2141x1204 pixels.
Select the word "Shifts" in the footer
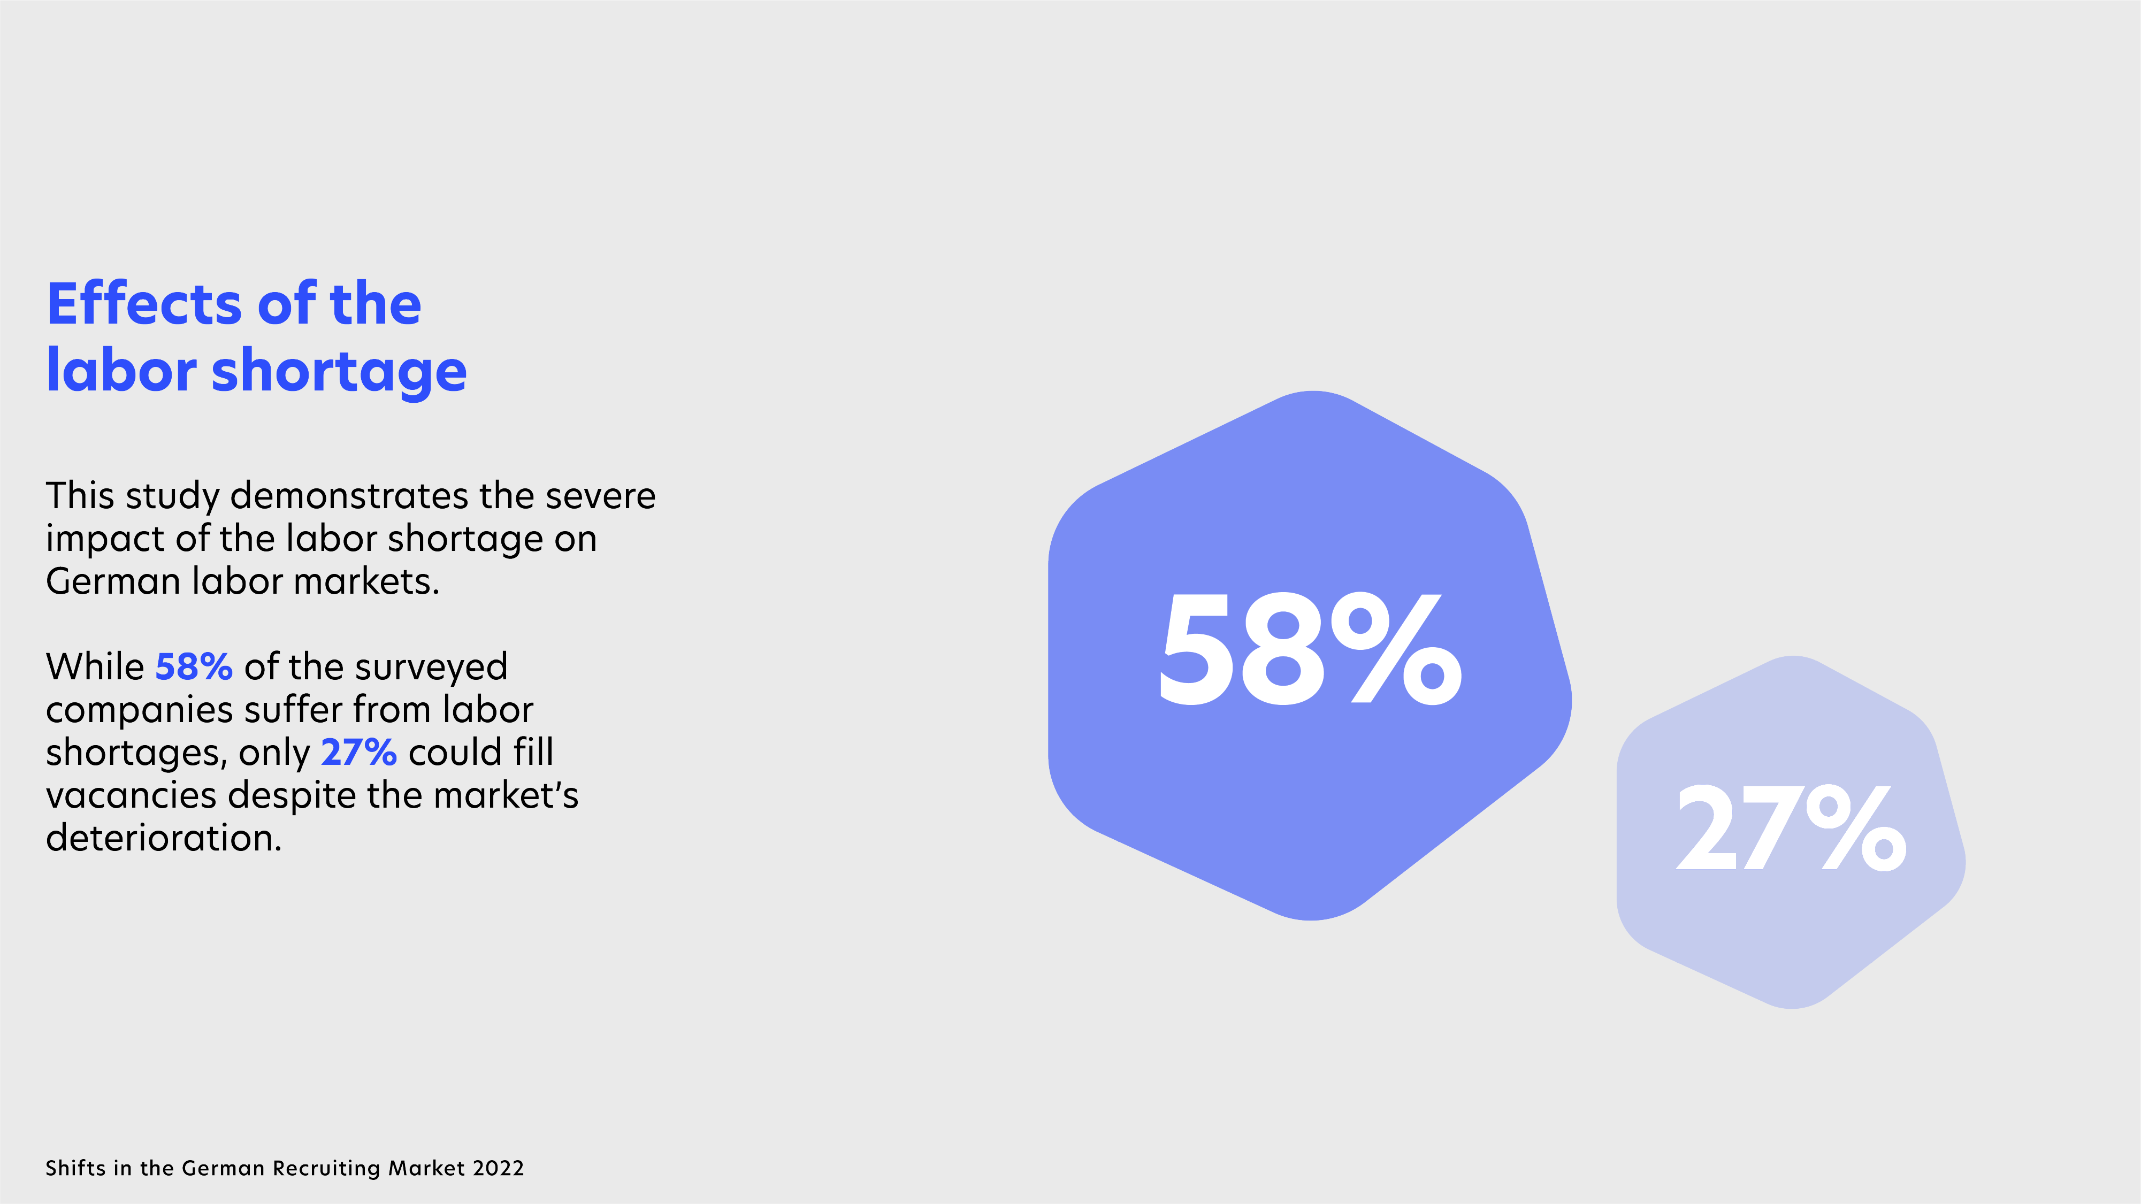point(75,1168)
